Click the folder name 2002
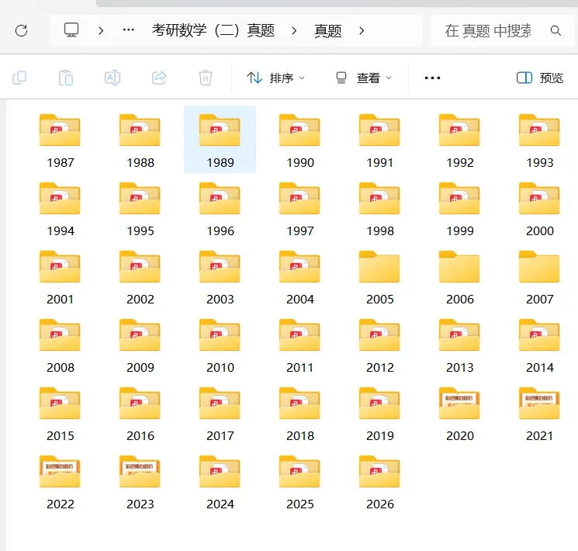The height and width of the screenshot is (551, 578). [140, 299]
